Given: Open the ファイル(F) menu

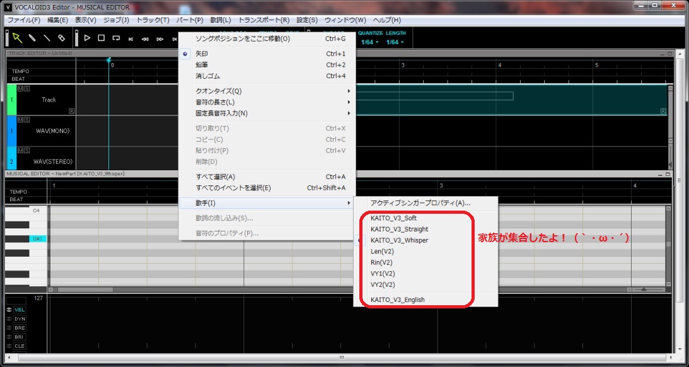Looking at the screenshot, I should tap(24, 20).
